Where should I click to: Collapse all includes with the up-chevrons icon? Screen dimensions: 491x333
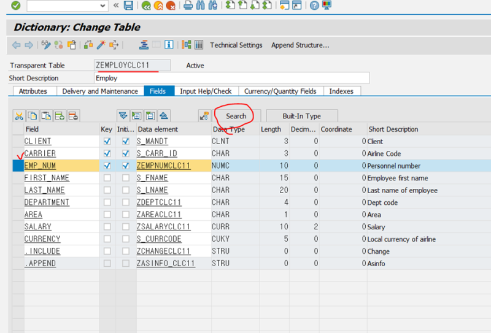[x=164, y=116]
